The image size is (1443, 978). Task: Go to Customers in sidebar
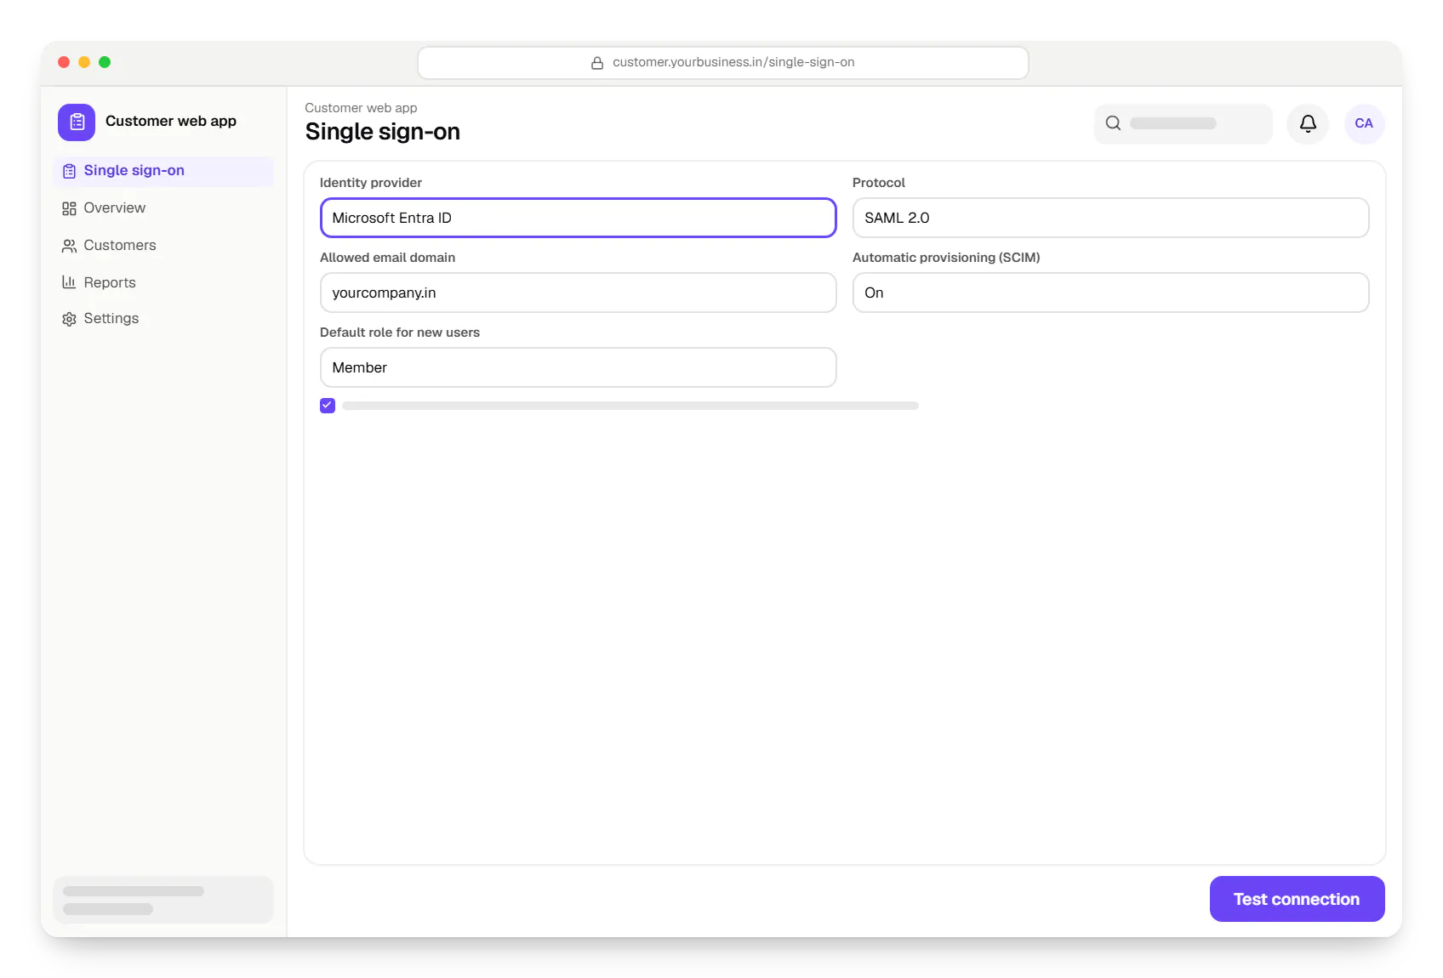coord(163,246)
